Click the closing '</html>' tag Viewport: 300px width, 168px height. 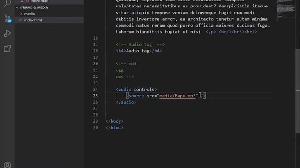(x=114, y=127)
